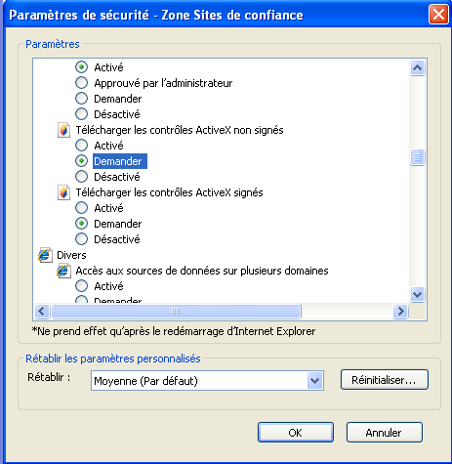Click the vertical scrollbar thumb
This screenshot has width=452, height=464.
(417, 157)
